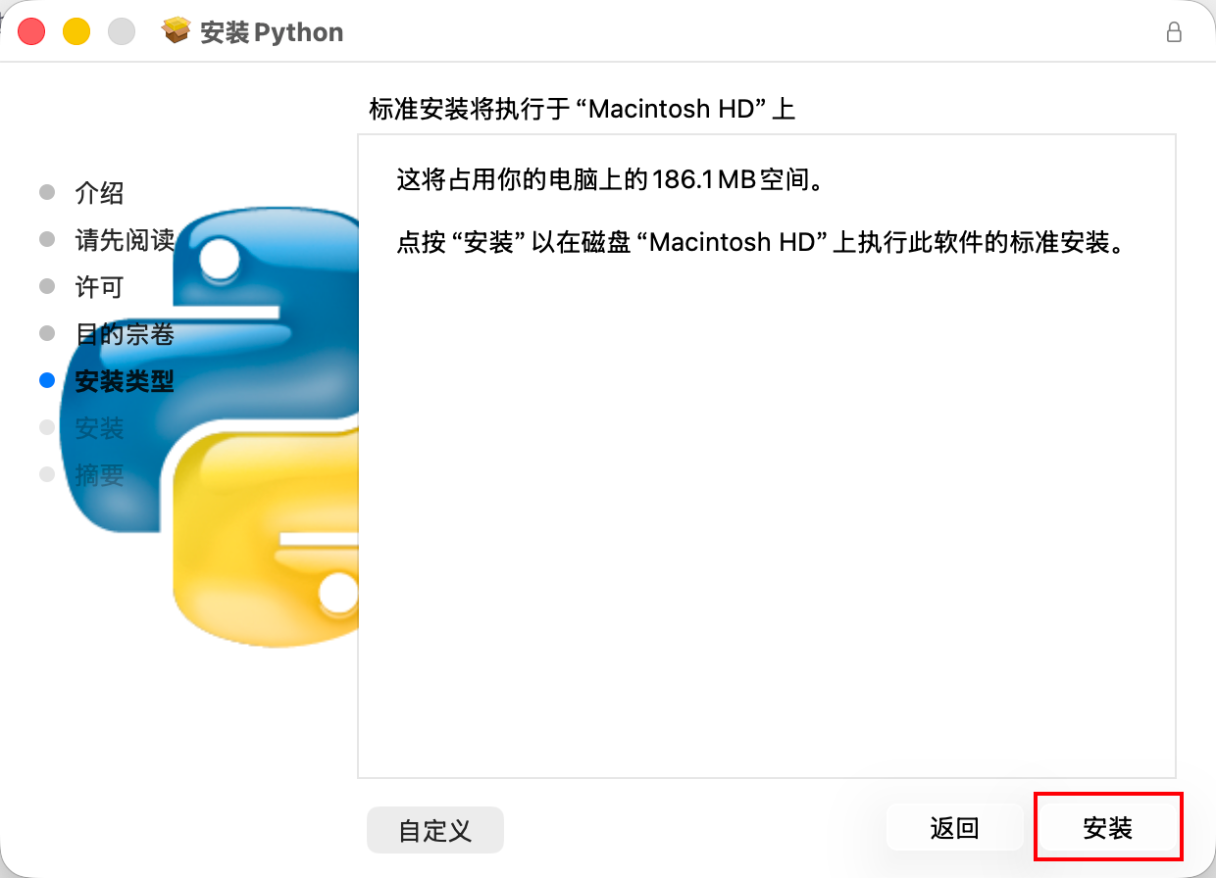Go to the 许可 step label
This screenshot has height=878, width=1216.
(100, 287)
